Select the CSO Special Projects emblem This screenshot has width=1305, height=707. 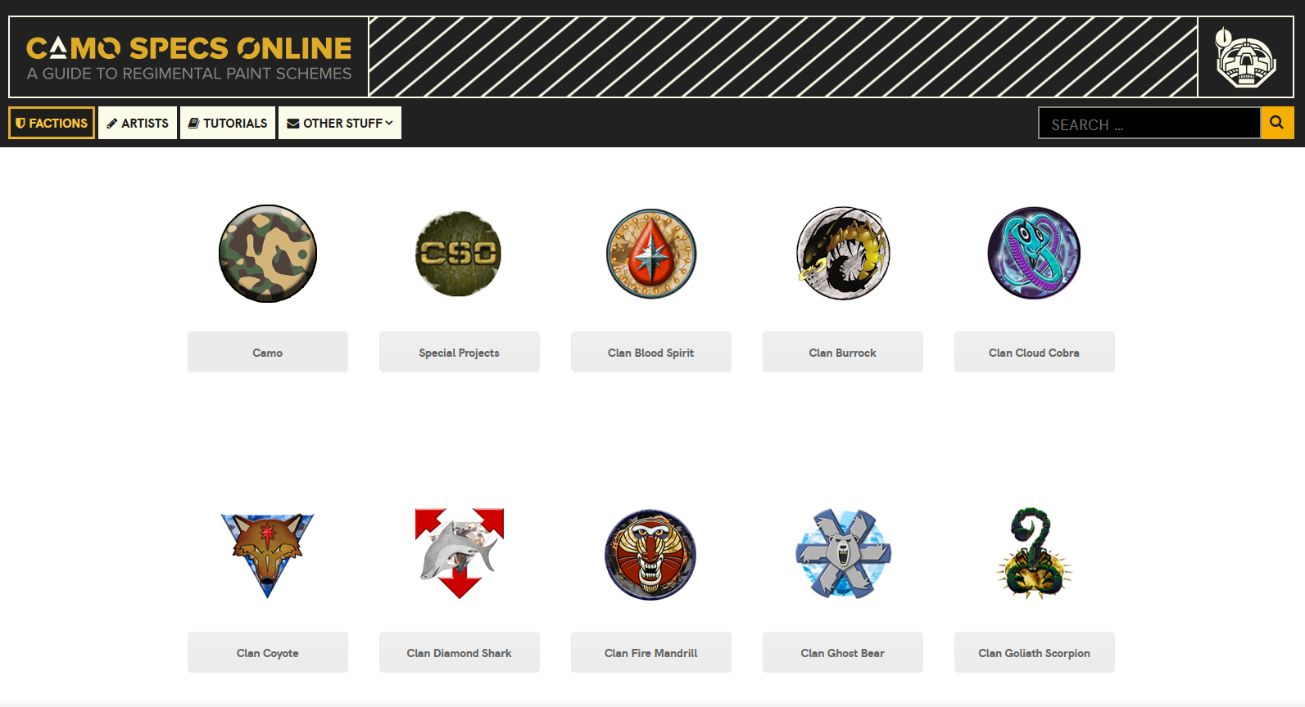tap(459, 254)
